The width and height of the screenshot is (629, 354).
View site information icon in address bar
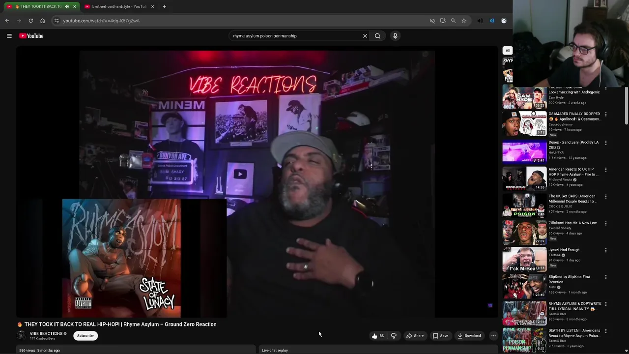[x=57, y=21]
